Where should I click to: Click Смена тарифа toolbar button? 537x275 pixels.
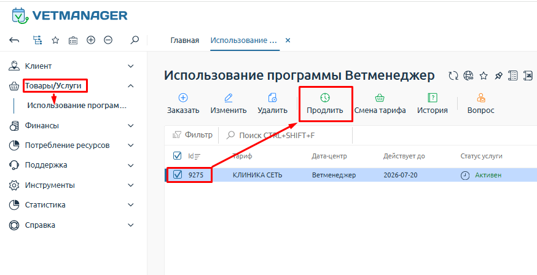(380, 104)
